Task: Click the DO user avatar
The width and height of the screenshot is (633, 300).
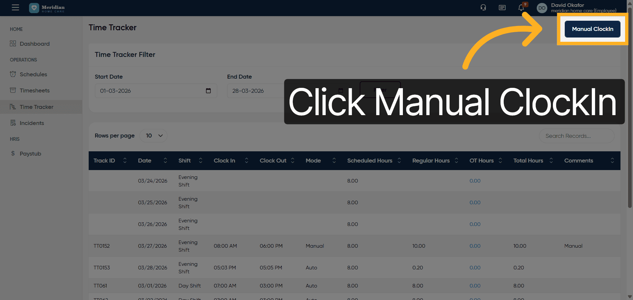Action: [x=542, y=8]
